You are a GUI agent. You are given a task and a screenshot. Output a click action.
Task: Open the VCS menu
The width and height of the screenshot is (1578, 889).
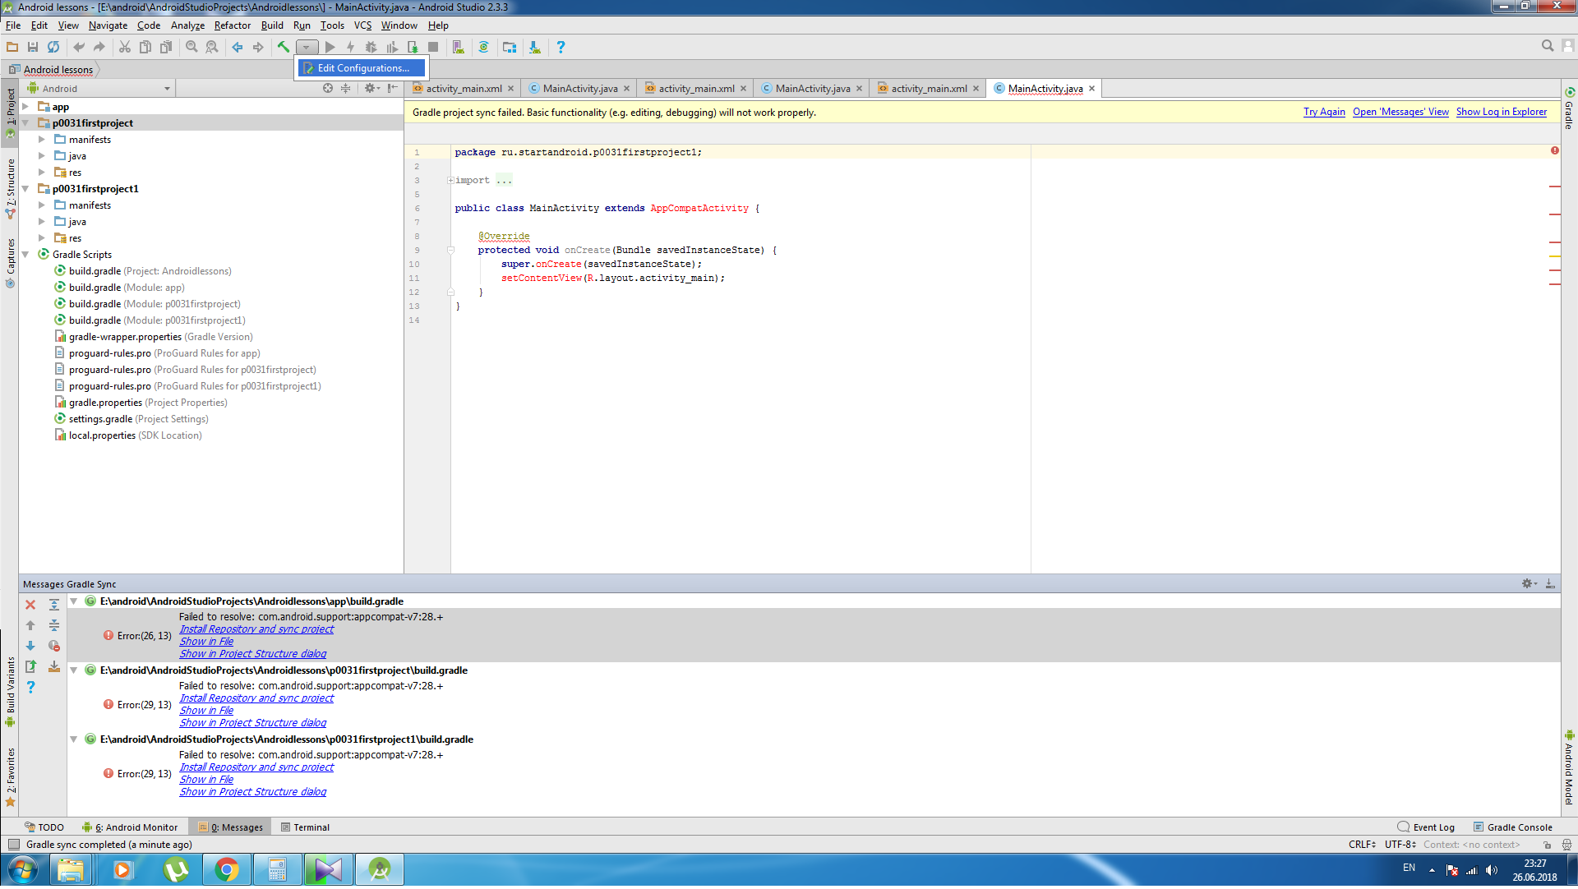point(362,25)
